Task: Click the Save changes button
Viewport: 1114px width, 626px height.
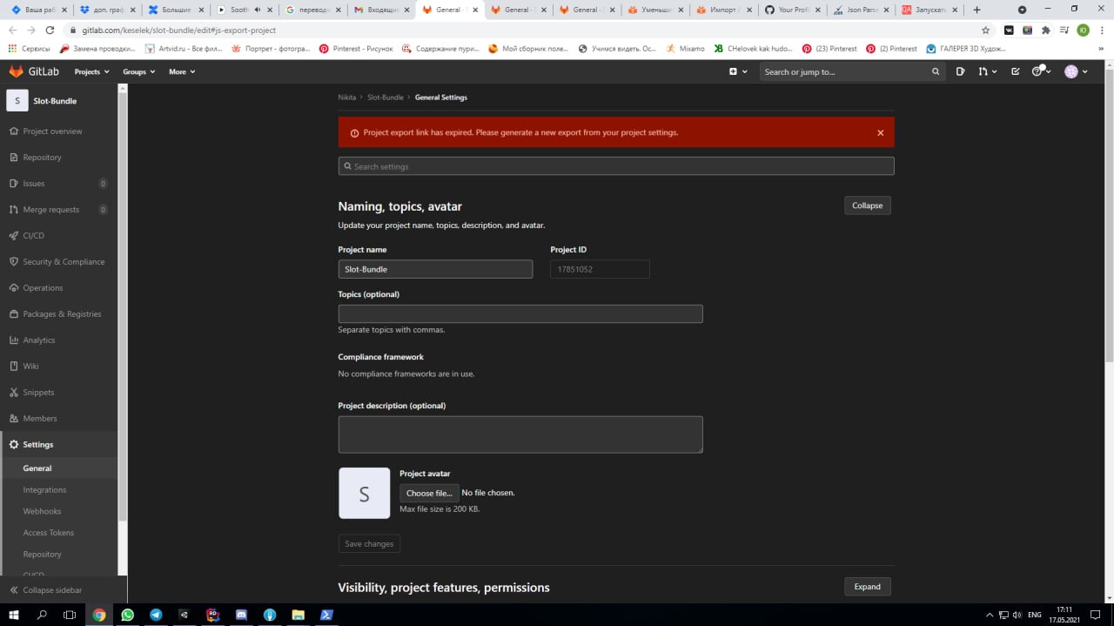Action: pos(369,543)
